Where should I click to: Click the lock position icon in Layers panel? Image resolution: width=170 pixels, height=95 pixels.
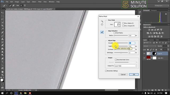pos(154,50)
